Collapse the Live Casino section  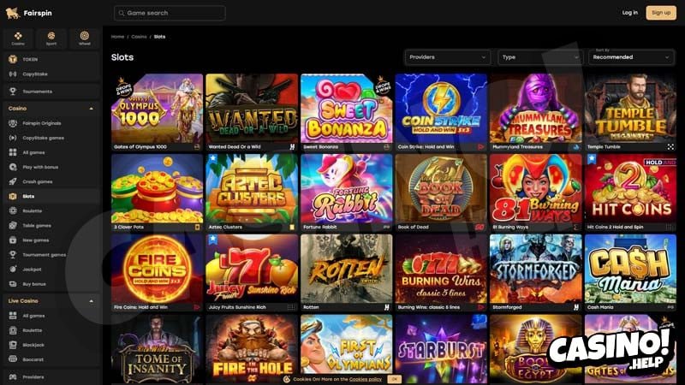(x=92, y=301)
